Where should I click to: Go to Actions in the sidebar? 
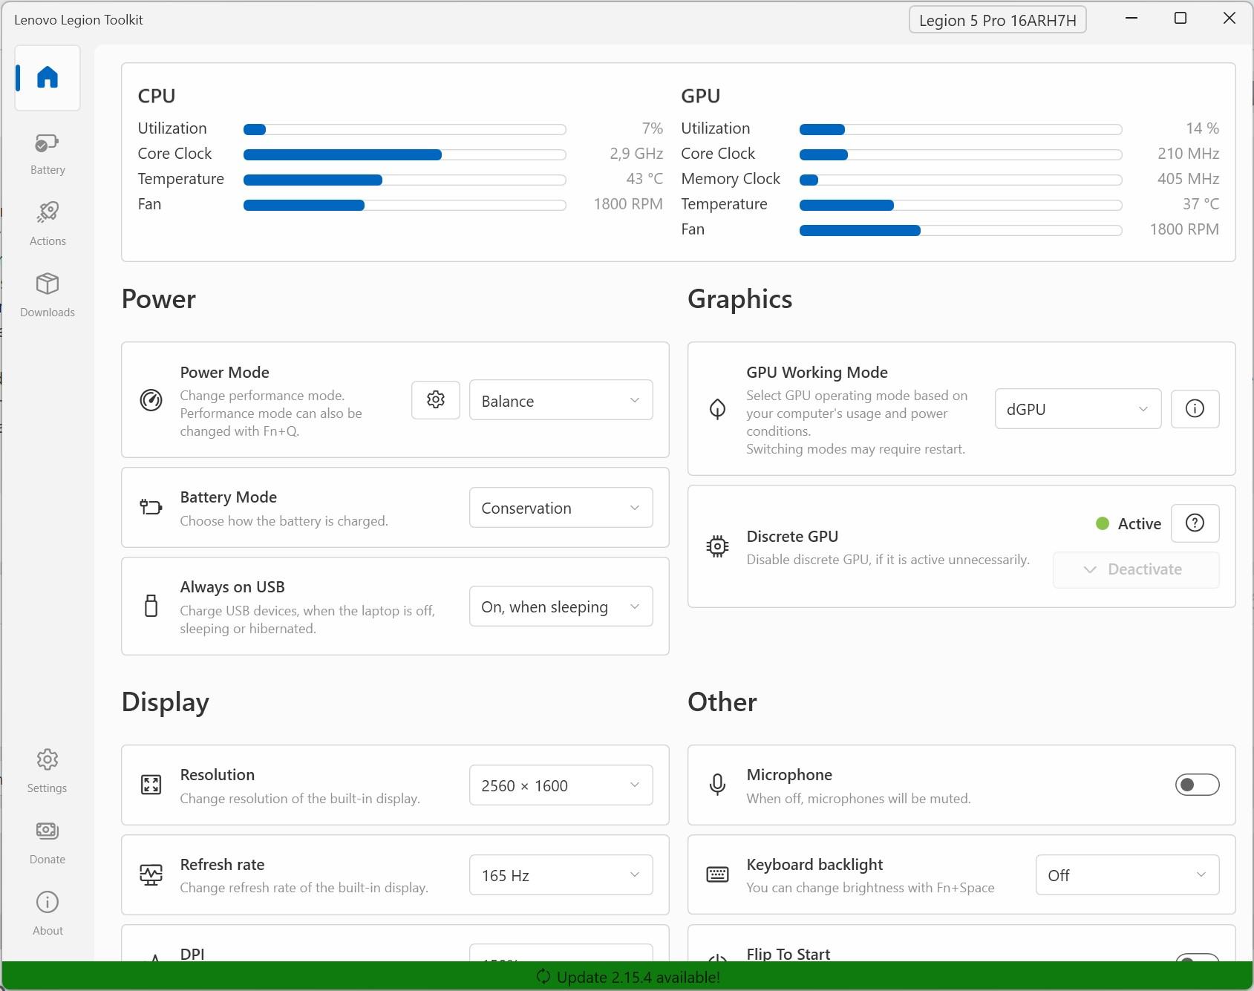point(48,225)
